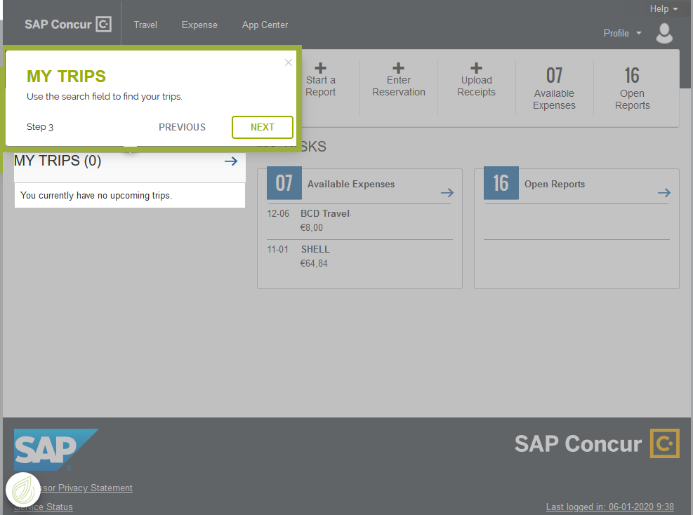The image size is (693, 515).
Task: Click Enter Reservation label
Action: [398, 86]
